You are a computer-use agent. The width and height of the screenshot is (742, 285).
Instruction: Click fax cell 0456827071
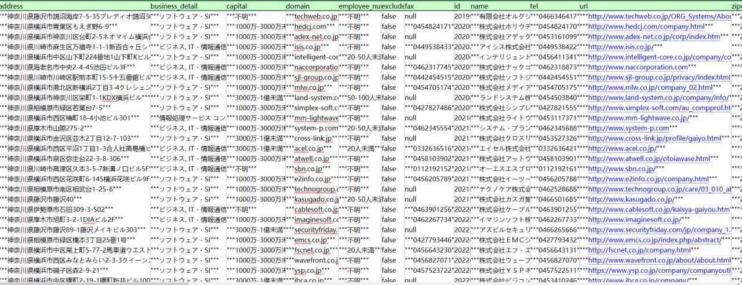(x=428, y=260)
